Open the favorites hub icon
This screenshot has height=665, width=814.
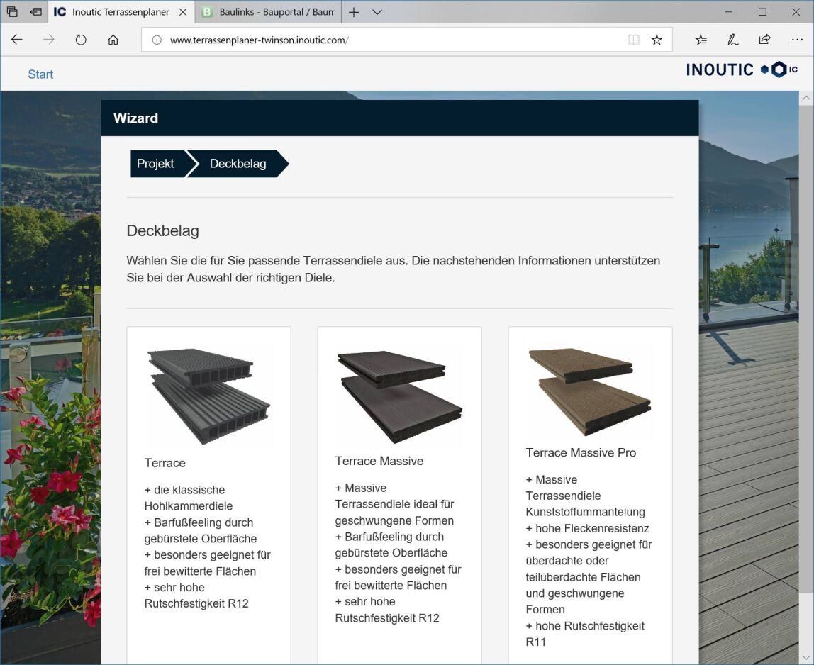[x=701, y=40]
